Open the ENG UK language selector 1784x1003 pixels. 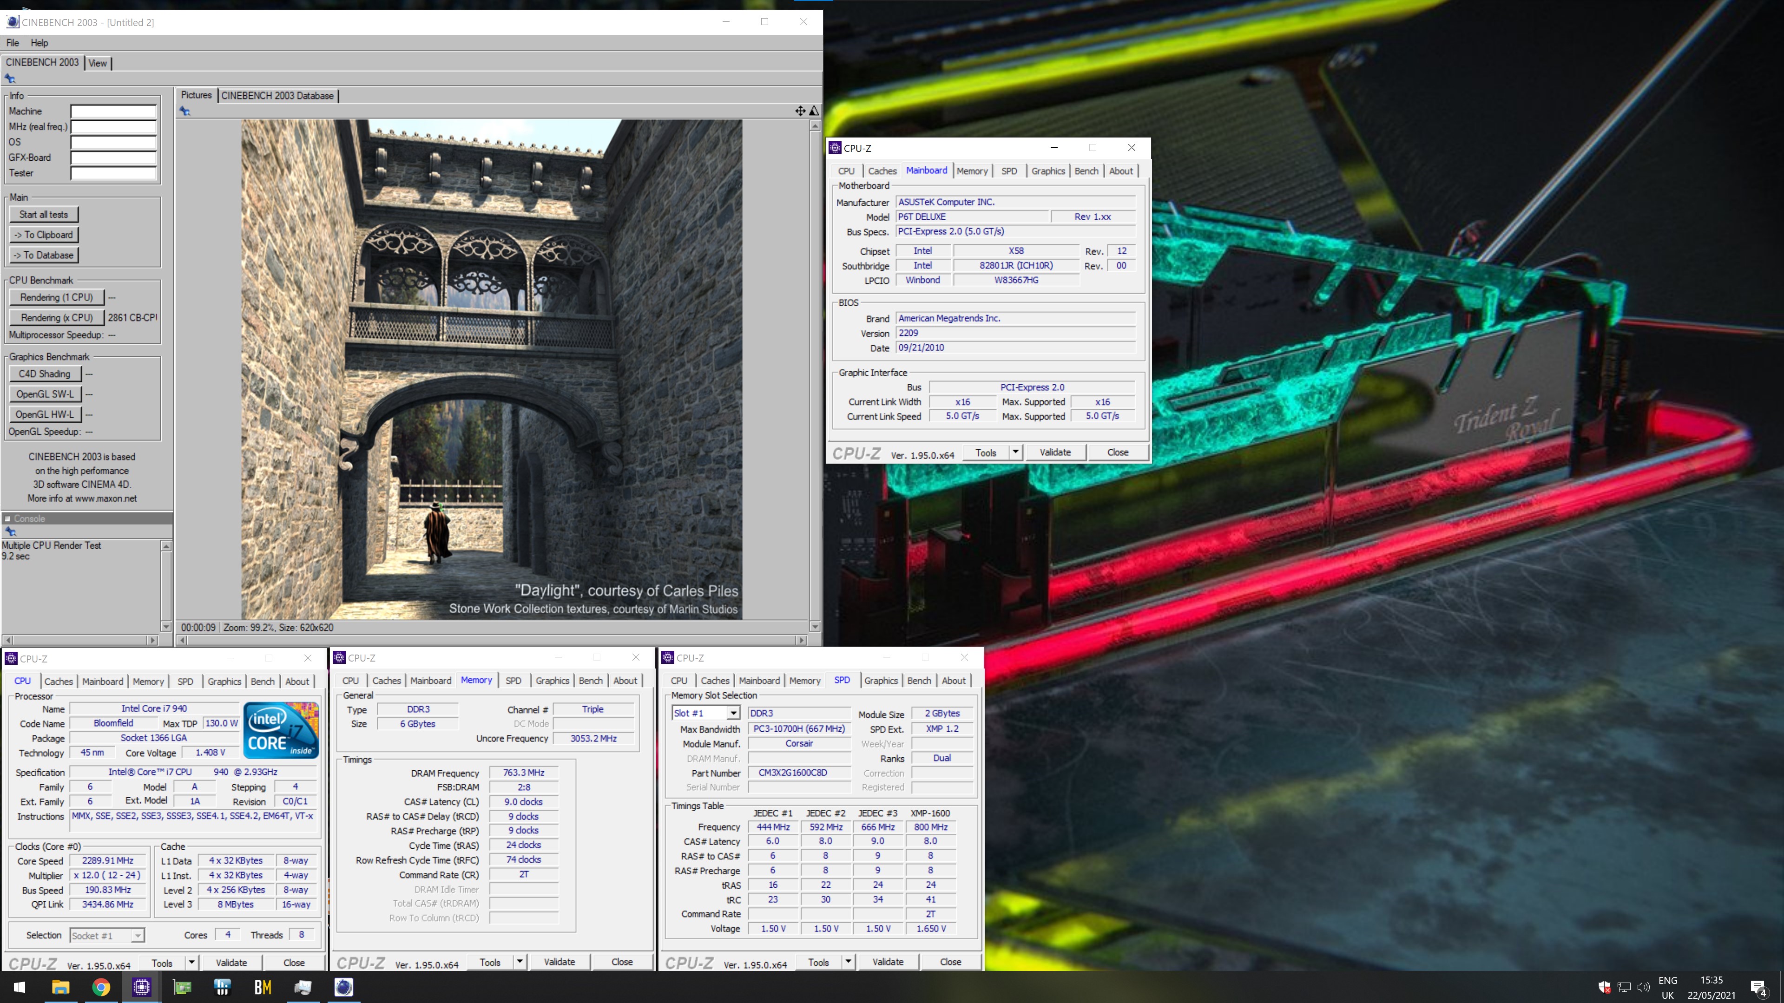point(1668,988)
